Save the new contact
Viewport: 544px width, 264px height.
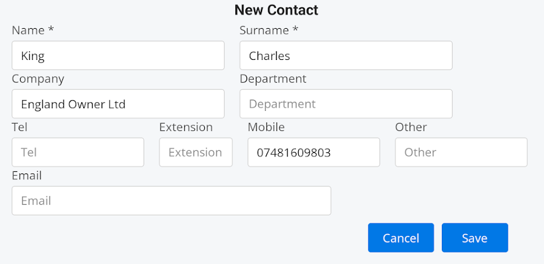coord(475,238)
